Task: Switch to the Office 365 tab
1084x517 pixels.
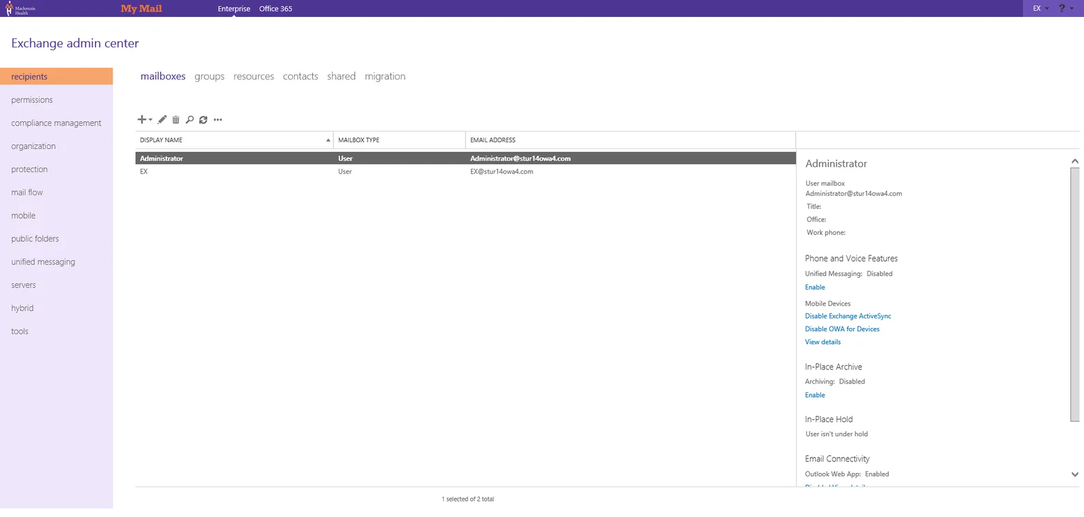Action: 276,9
